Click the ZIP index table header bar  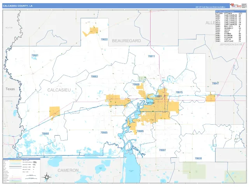231,12
